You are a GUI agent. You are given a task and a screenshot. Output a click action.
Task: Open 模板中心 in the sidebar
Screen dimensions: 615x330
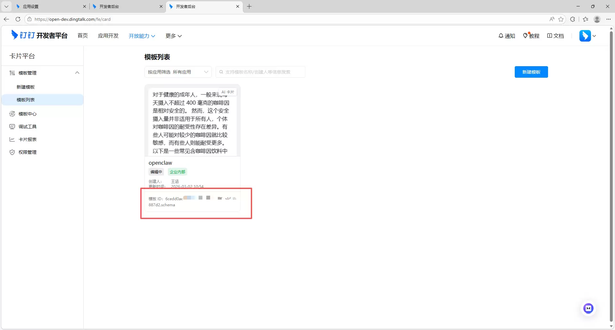28,114
